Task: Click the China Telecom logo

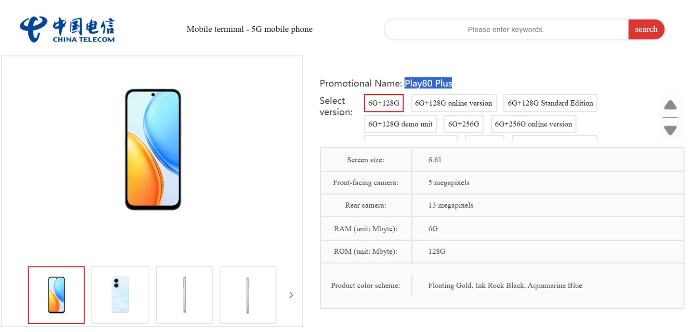Action: (67, 30)
